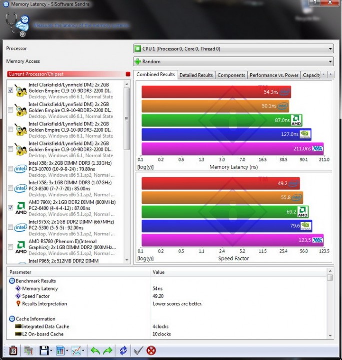This screenshot has width=342, height=360.
Task: Click the AMD logo on green speed factor bar
Action: [x=303, y=212]
